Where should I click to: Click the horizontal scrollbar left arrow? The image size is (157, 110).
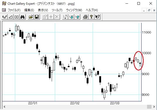(x=4, y=107)
